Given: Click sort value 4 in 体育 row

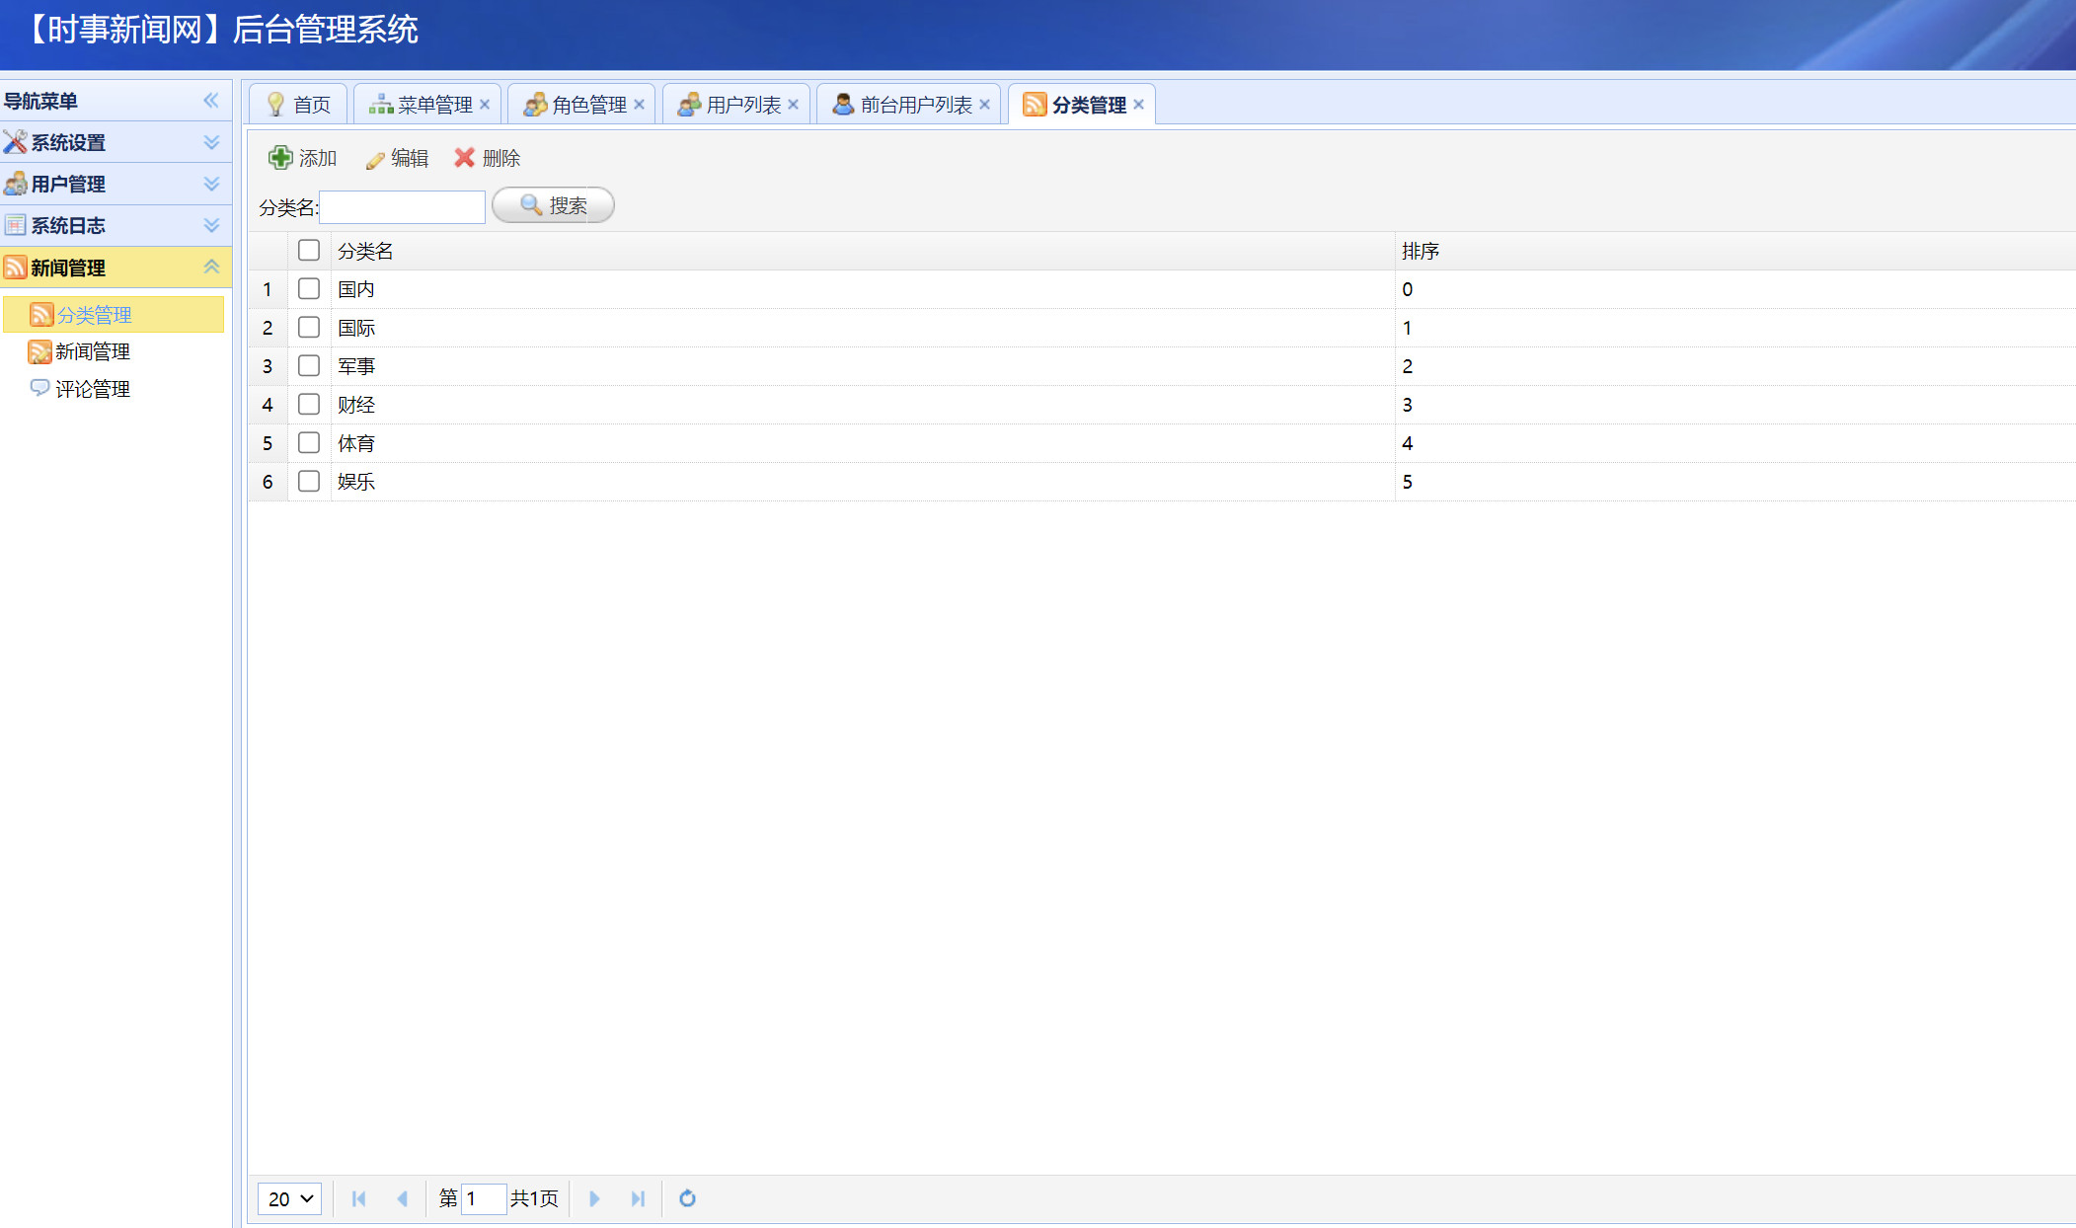Looking at the screenshot, I should coord(1408,443).
